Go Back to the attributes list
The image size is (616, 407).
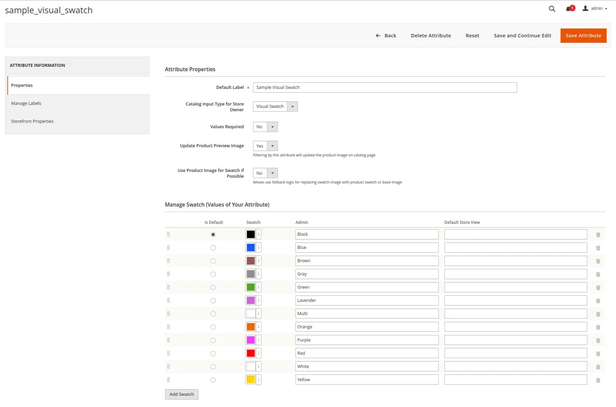pyautogui.click(x=386, y=36)
